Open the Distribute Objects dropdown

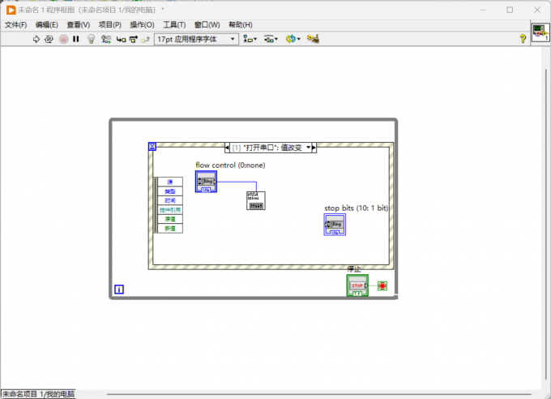click(271, 39)
